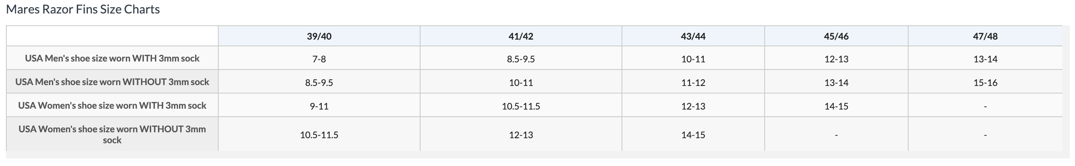Click the empty top-left table header cell
Screen dimensions: 1075x166
(x=112, y=36)
